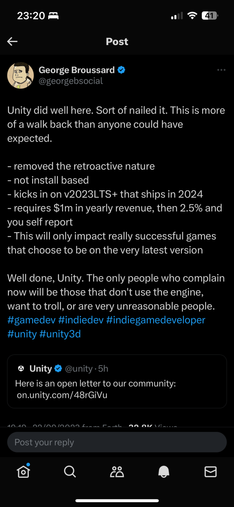
Task: Tap the Home tab icon
Action: tap(23, 472)
